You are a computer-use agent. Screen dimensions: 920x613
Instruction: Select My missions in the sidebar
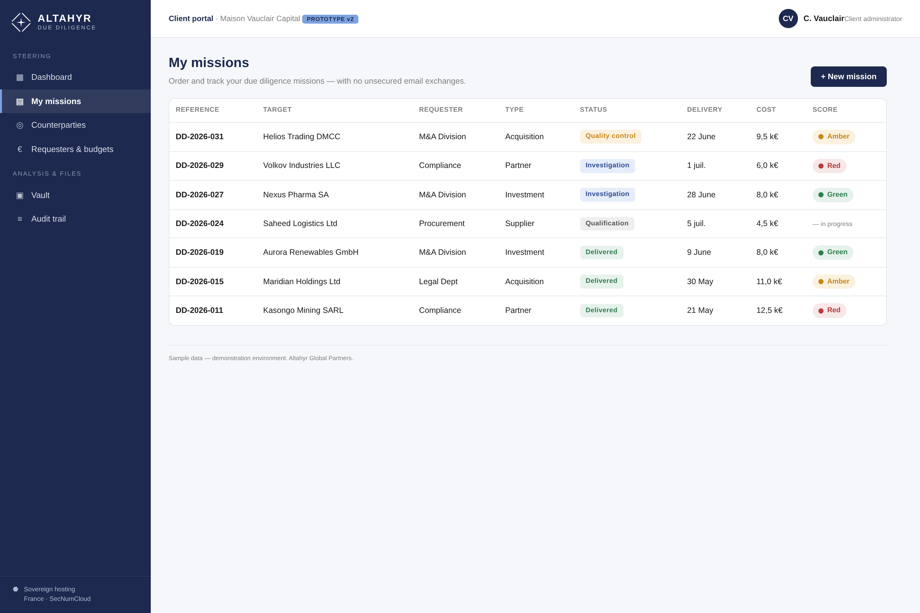[x=75, y=101]
